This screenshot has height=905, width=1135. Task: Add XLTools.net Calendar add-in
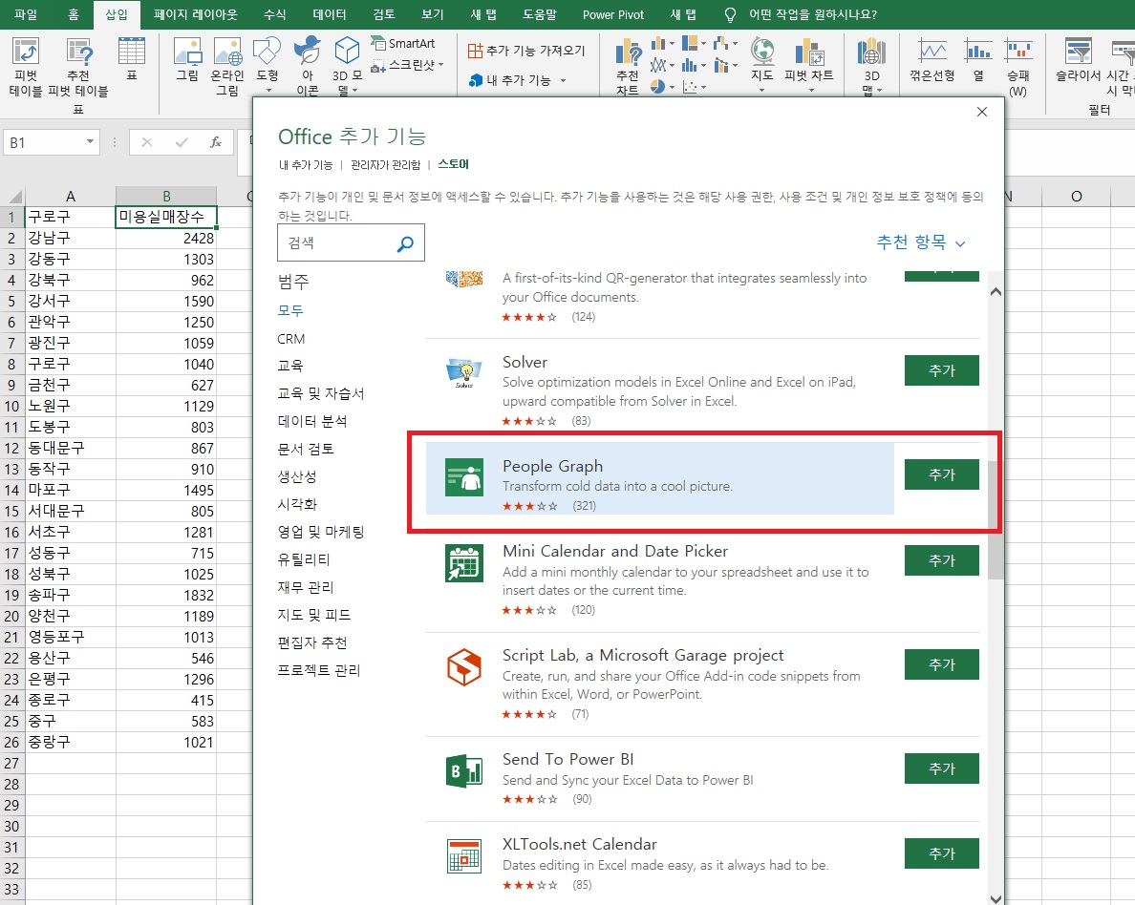(942, 853)
